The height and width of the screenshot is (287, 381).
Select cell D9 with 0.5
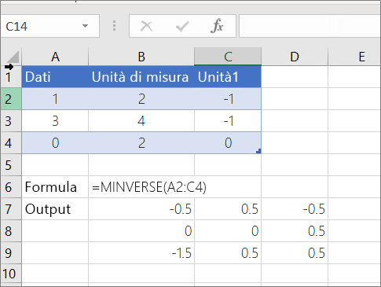(x=295, y=253)
